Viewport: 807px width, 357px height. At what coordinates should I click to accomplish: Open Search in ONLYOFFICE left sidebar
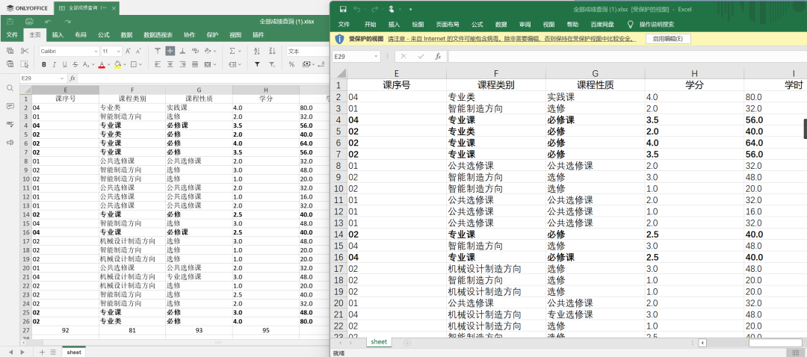[x=10, y=88]
